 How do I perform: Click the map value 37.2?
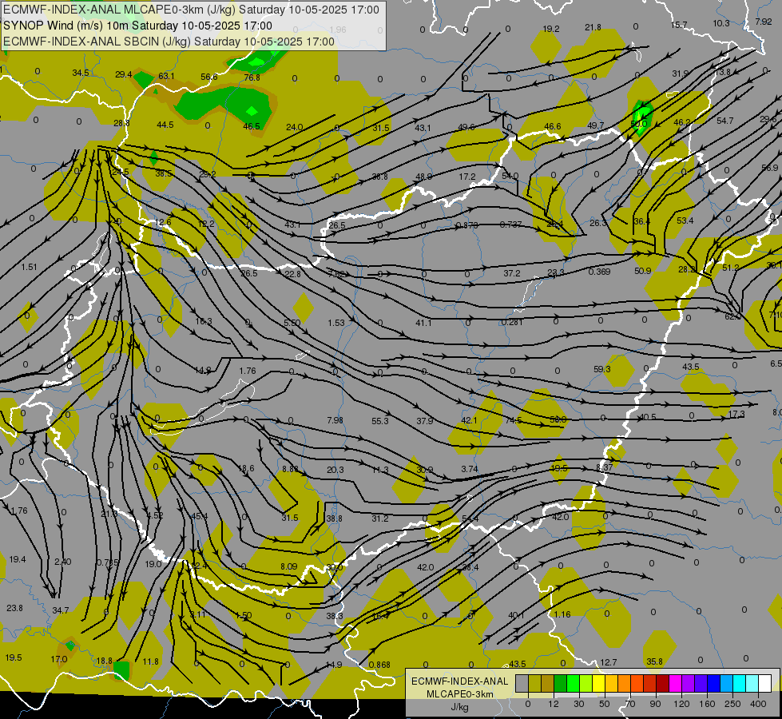[x=512, y=273]
